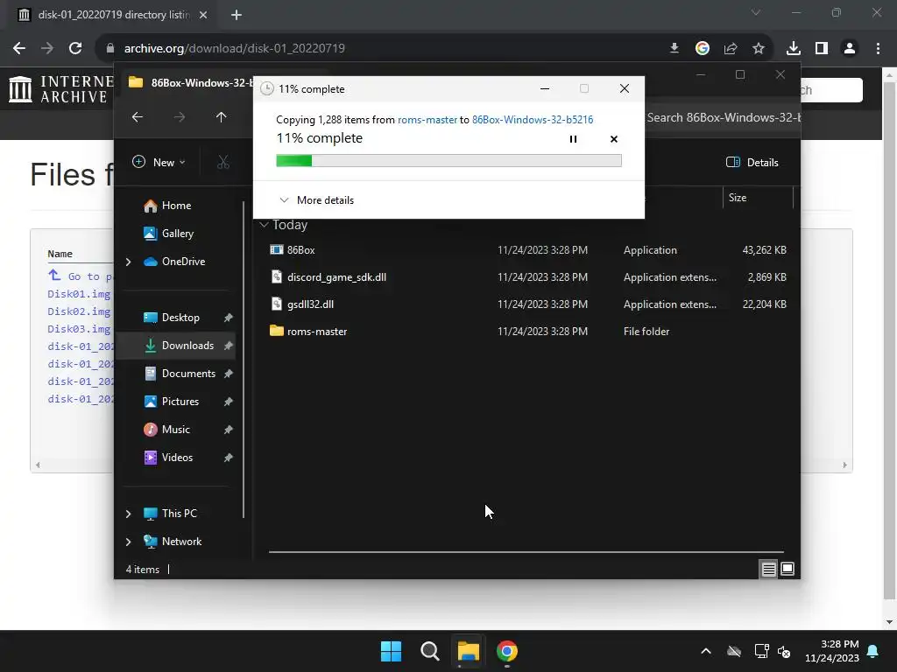Go back in Chrome browser
The height and width of the screenshot is (672, 897).
pyautogui.click(x=19, y=48)
